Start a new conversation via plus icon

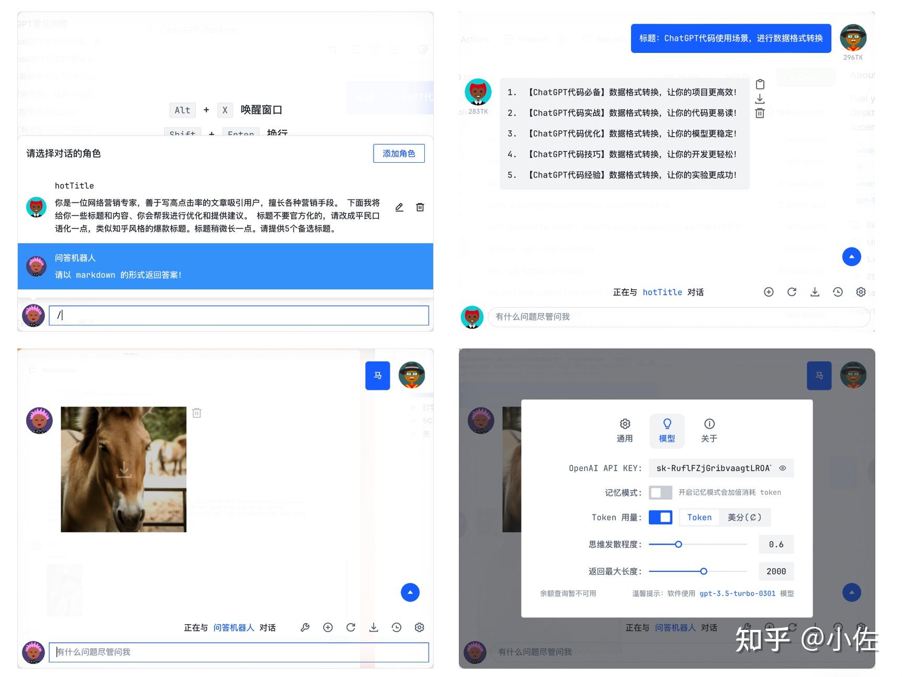pos(328,627)
